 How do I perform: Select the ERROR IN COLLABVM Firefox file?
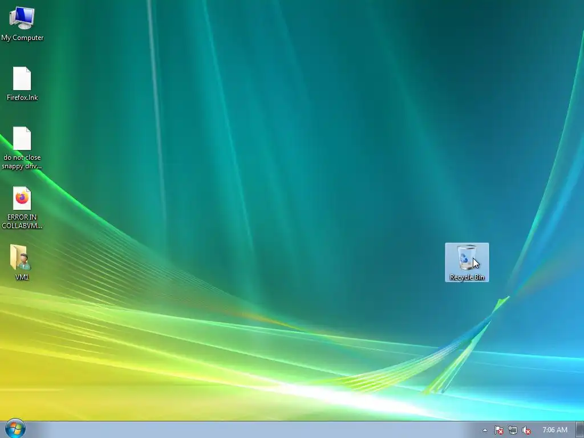(x=22, y=208)
